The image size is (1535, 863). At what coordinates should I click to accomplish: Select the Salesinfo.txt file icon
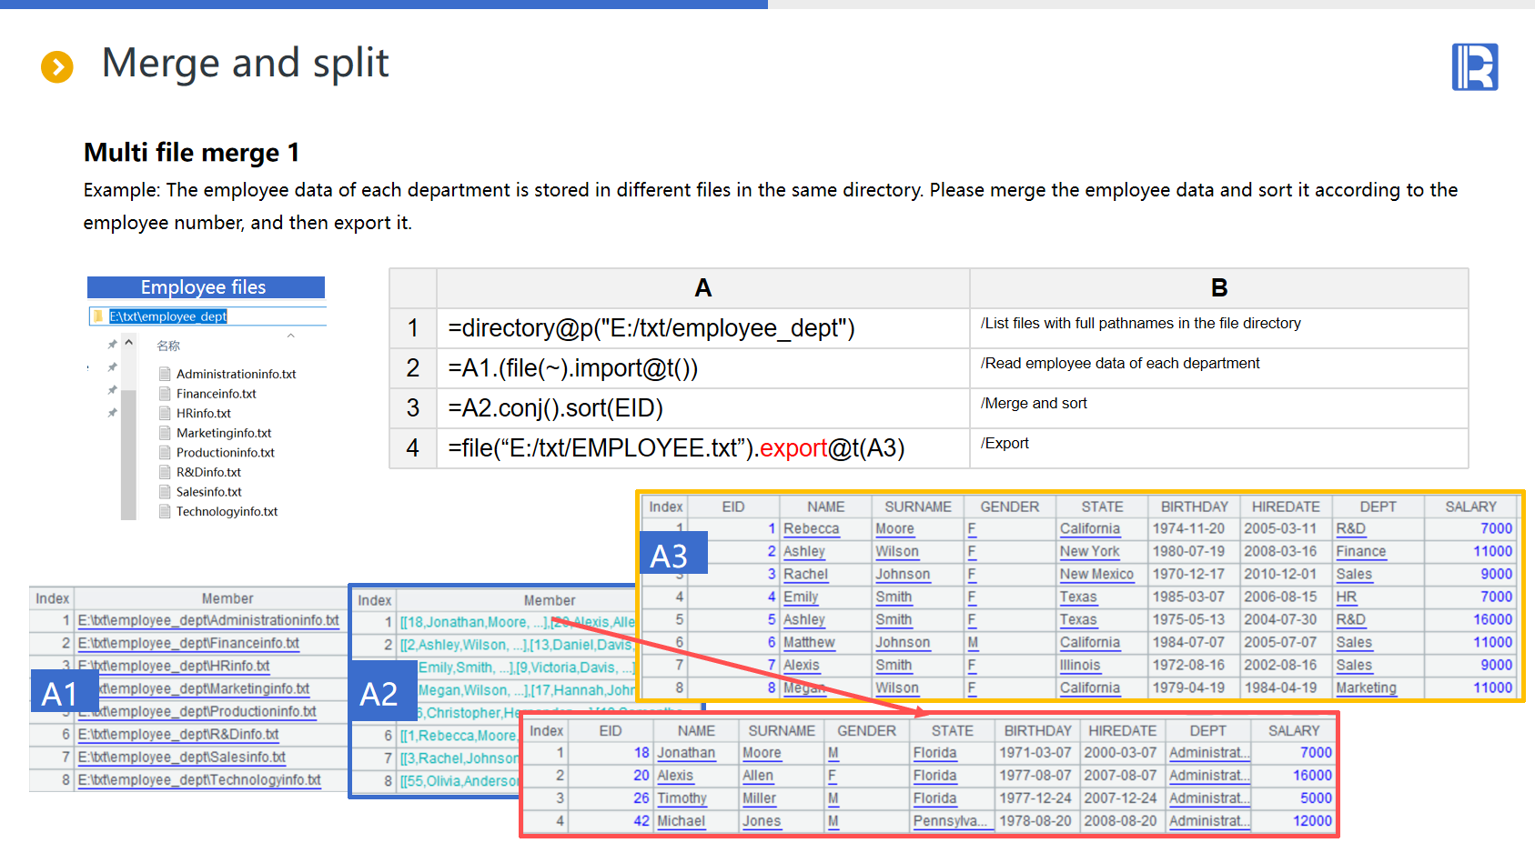(x=165, y=492)
